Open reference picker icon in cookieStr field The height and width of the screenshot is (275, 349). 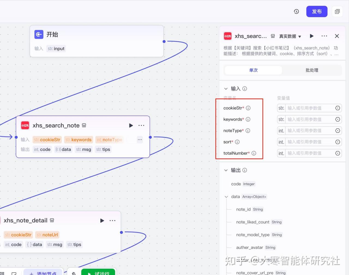(x=338, y=108)
